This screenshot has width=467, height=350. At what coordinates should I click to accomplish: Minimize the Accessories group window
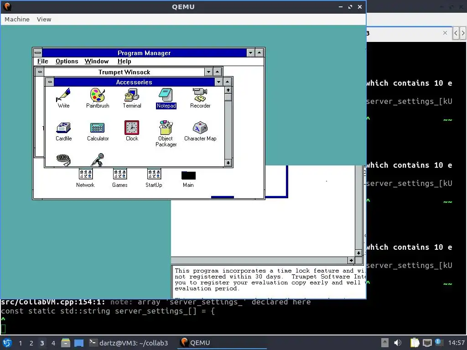[x=218, y=82]
